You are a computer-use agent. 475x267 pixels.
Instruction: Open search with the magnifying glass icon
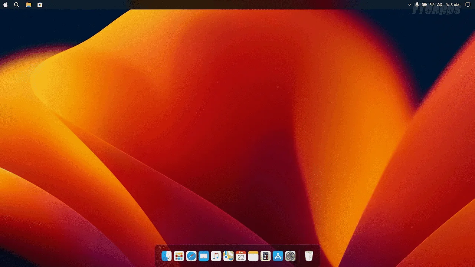(16, 5)
